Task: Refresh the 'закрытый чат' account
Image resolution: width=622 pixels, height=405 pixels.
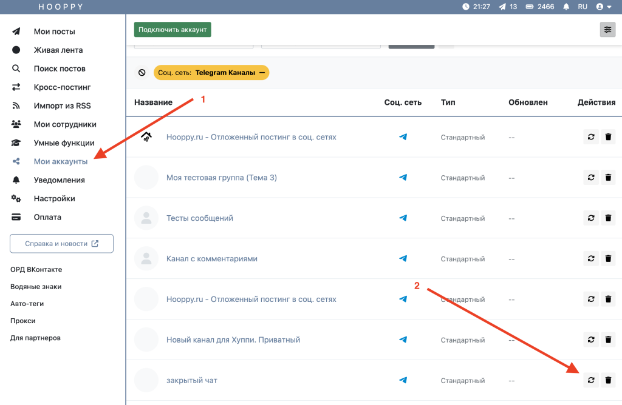Action: pos(590,380)
